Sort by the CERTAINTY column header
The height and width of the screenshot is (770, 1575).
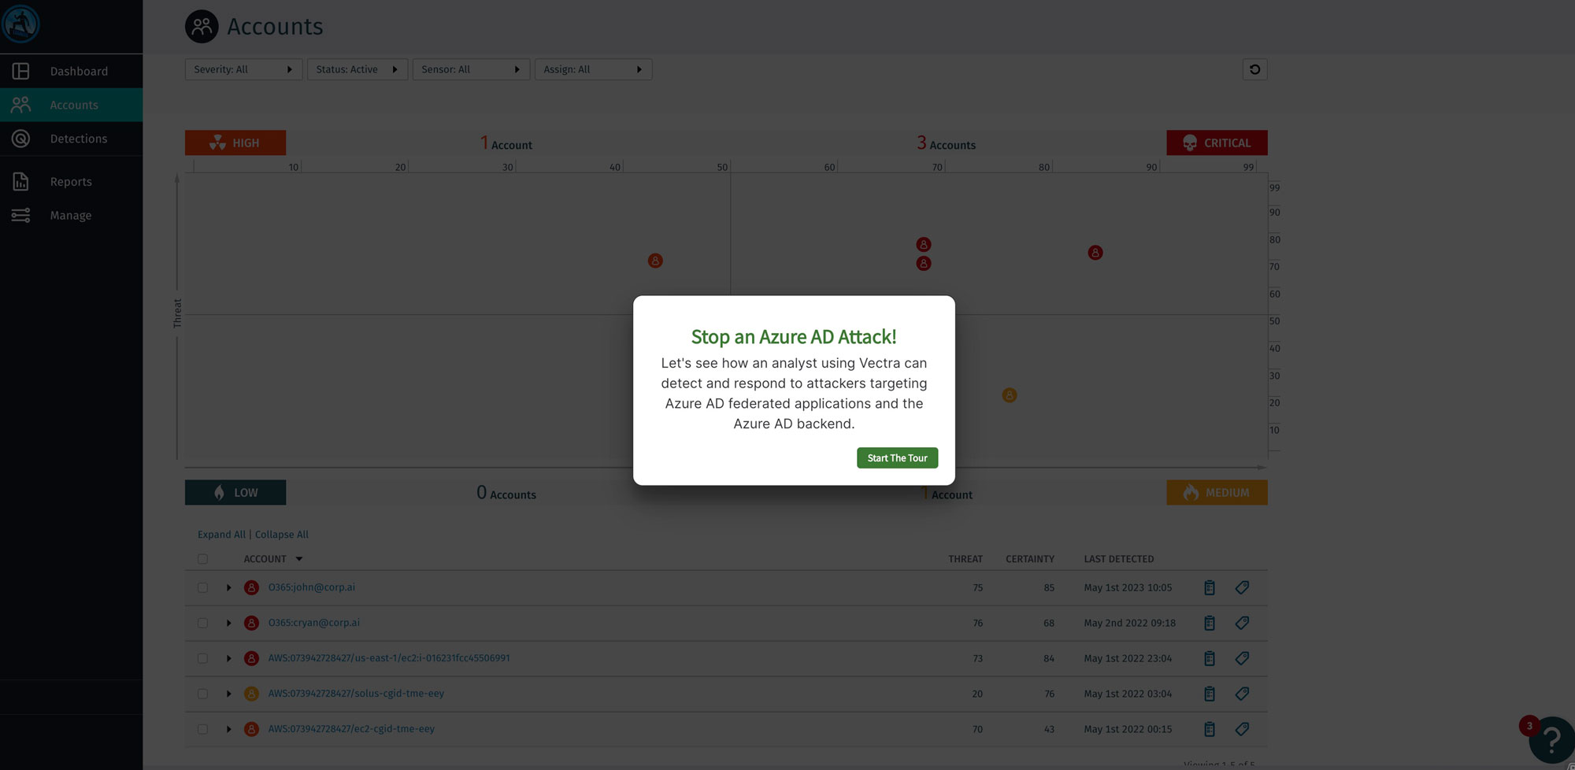pos(1030,559)
